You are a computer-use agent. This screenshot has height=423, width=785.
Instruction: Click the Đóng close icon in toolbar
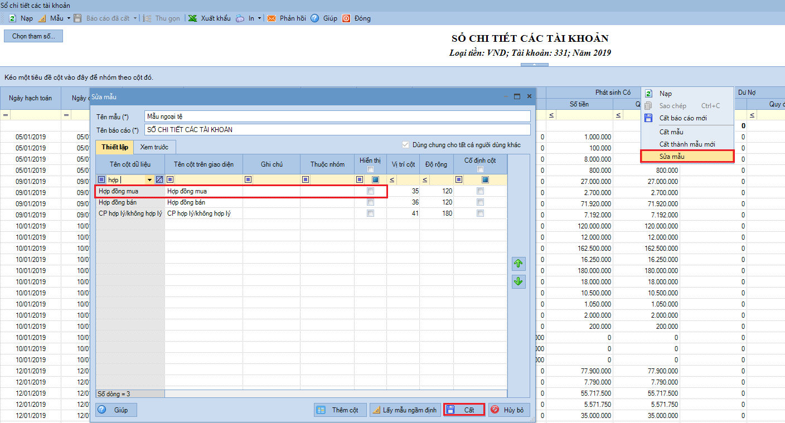pyautogui.click(x=346, y=18)
